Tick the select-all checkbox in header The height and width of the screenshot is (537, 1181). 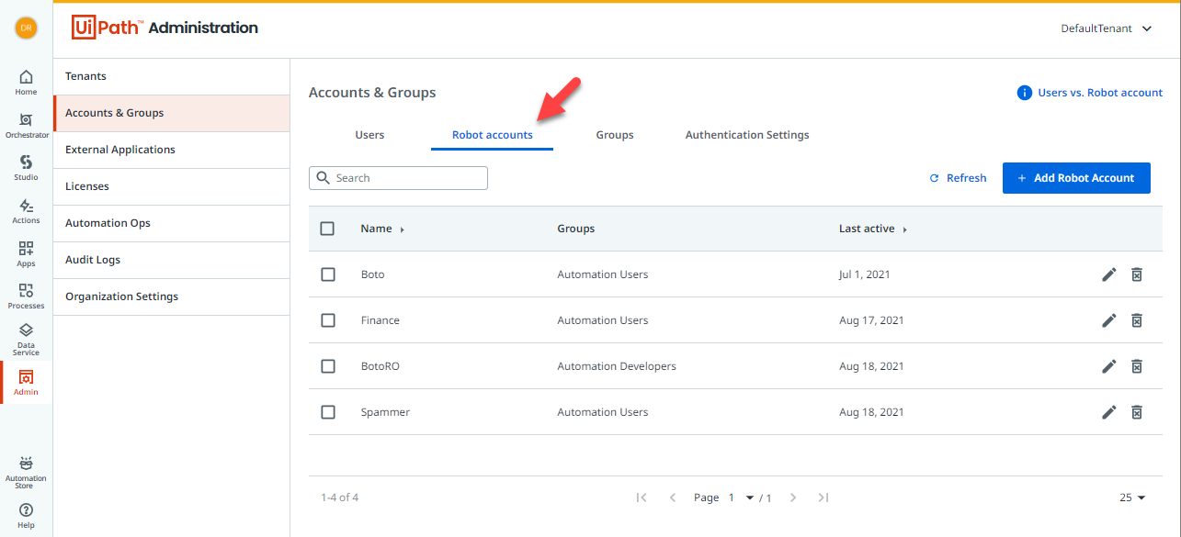tap(327, 229)
